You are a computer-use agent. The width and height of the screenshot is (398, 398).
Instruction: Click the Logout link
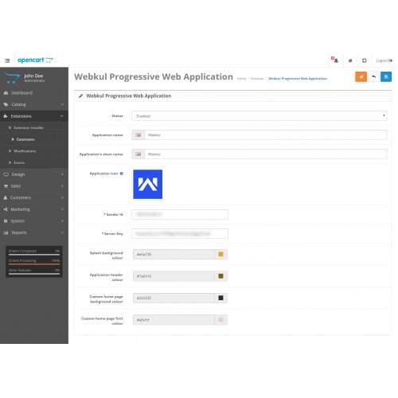pos(384,60)
